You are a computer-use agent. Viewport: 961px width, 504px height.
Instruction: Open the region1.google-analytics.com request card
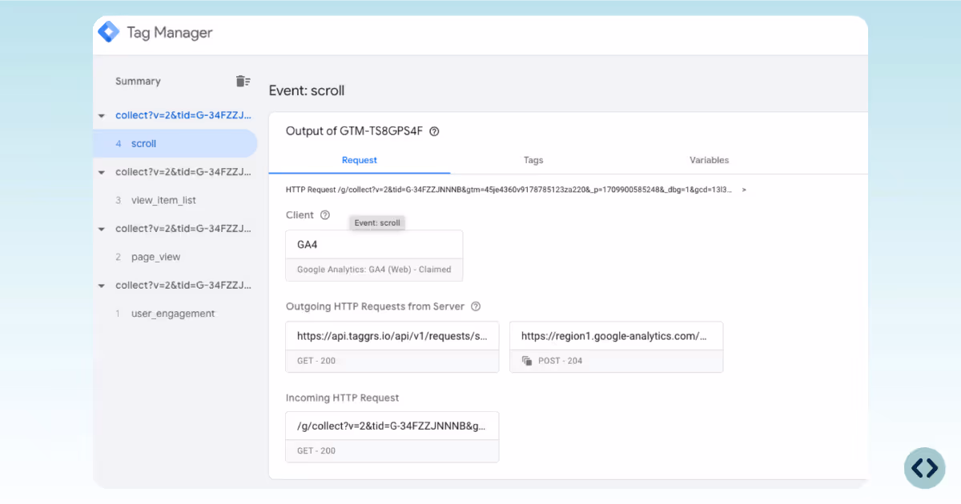616,347
